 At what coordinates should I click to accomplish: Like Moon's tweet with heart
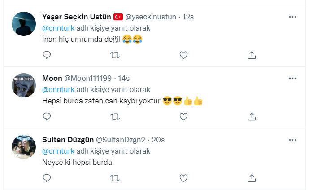tap(183, 116)
